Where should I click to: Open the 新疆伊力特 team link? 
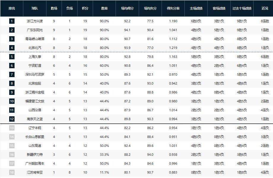(35, 155)
